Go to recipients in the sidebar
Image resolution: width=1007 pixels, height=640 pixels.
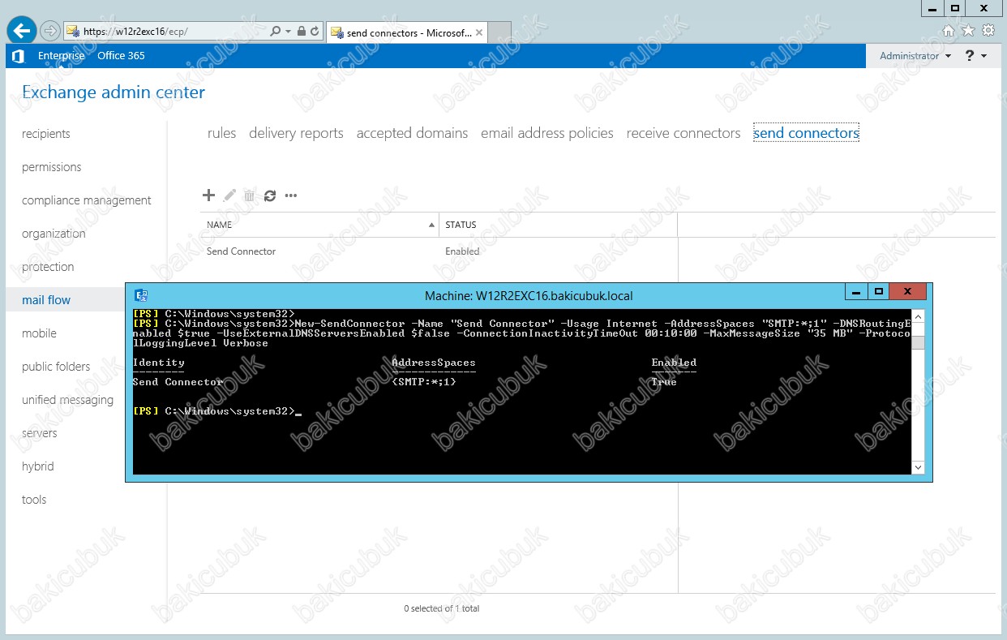[x=46, y=134]
